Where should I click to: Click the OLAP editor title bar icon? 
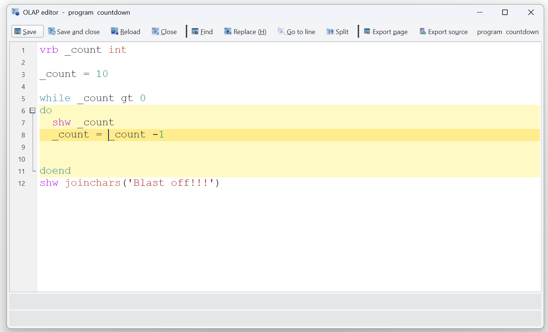point(15,12)
